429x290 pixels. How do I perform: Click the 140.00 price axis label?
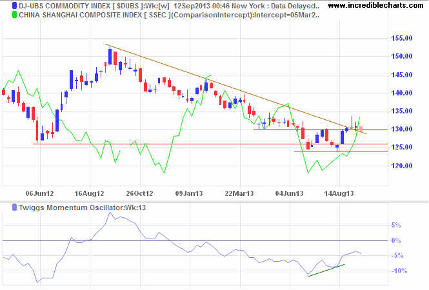[x=402, y=93]
